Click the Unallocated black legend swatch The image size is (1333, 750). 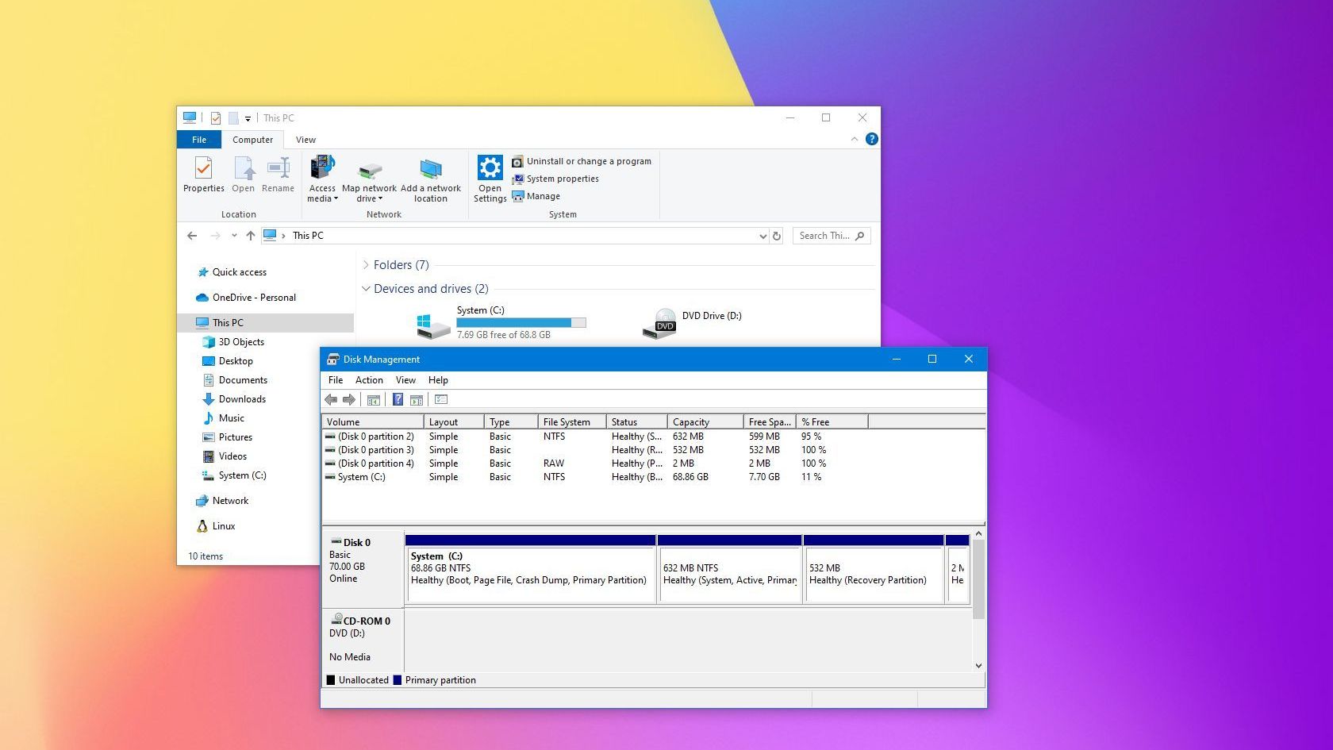(331, 680)
